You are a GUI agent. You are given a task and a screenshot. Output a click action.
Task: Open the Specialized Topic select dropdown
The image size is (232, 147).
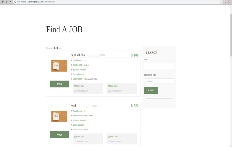159,81
